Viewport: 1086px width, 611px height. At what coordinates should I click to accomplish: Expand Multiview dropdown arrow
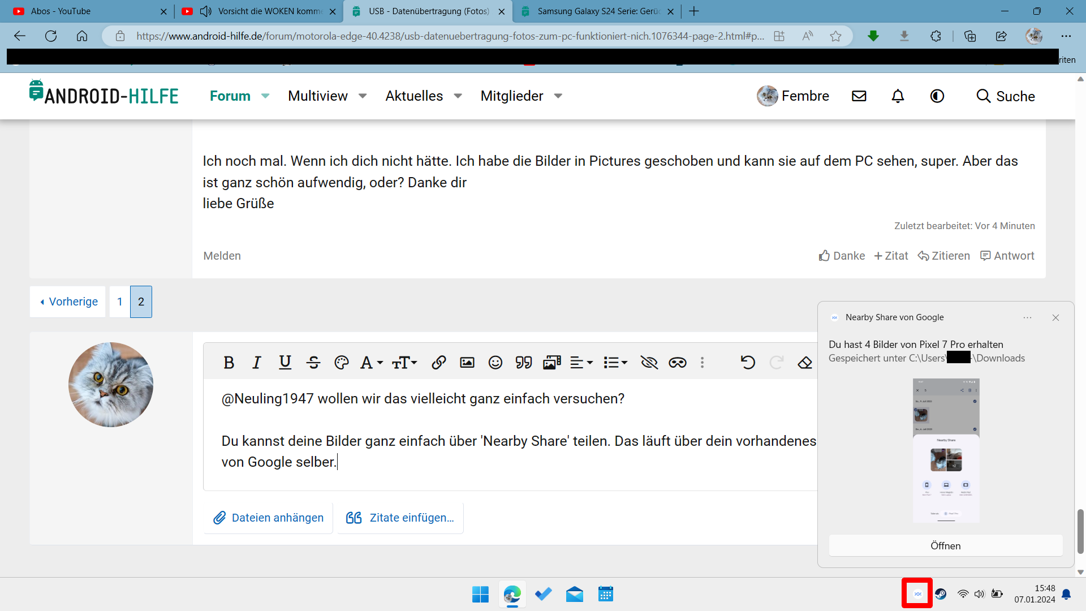pyautogui.click(x=363, y=96)
